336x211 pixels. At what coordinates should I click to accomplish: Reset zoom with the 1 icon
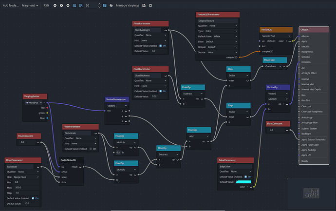[x=61, y=5]
